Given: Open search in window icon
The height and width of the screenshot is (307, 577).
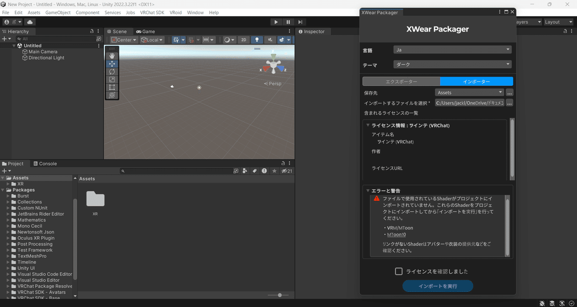Looking at the screenshot, I should [x=236, y=171].
